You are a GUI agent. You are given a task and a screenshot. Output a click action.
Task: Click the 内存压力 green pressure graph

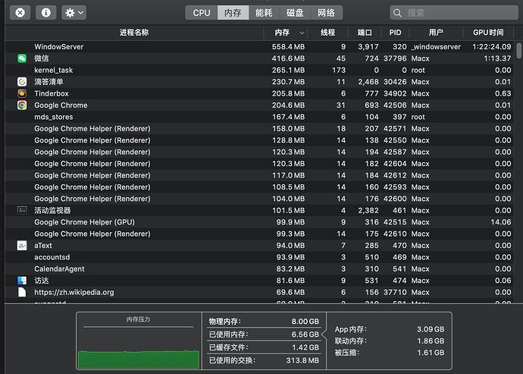click(x=139, y=360)
